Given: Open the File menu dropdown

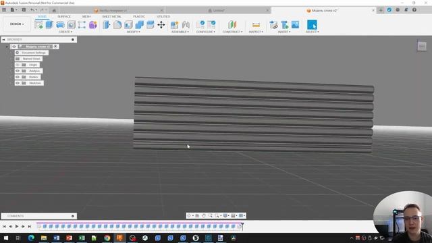Looking at the screenshot, I should tap(13, 10).
